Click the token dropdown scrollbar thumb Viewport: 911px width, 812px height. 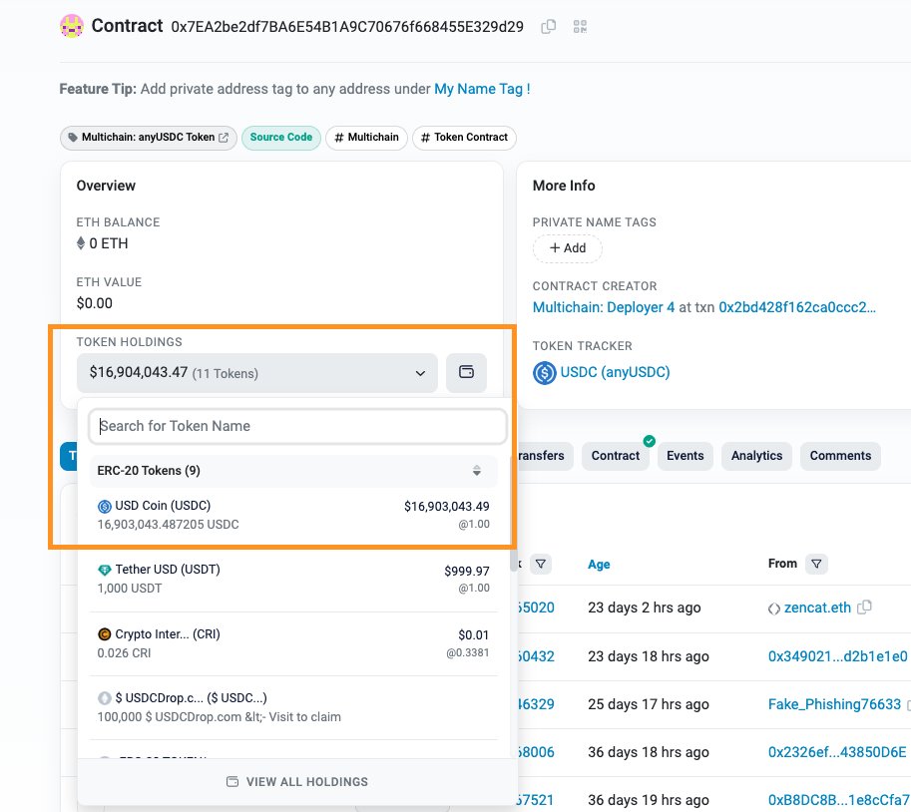point(513,515)
